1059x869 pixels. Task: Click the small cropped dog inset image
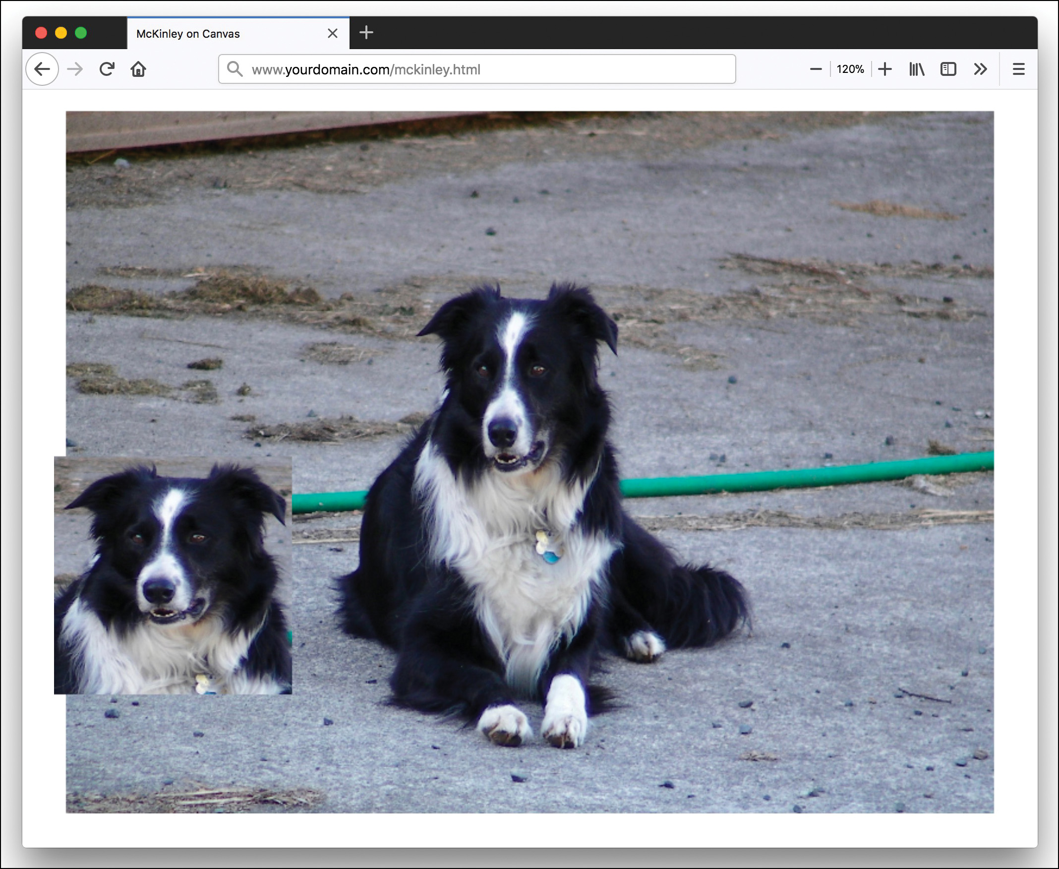173,576
